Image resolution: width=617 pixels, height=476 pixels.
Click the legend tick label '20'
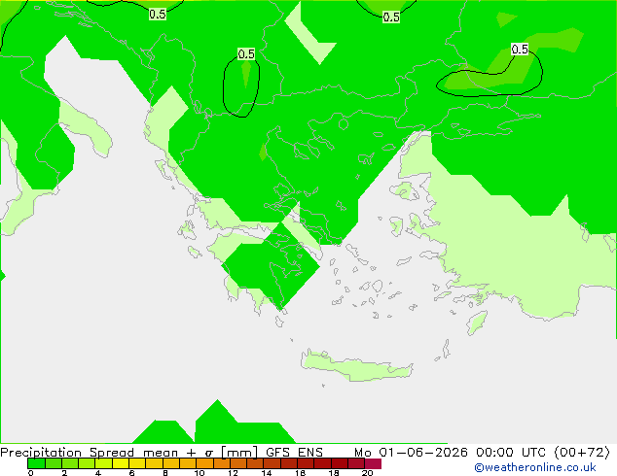367,473
